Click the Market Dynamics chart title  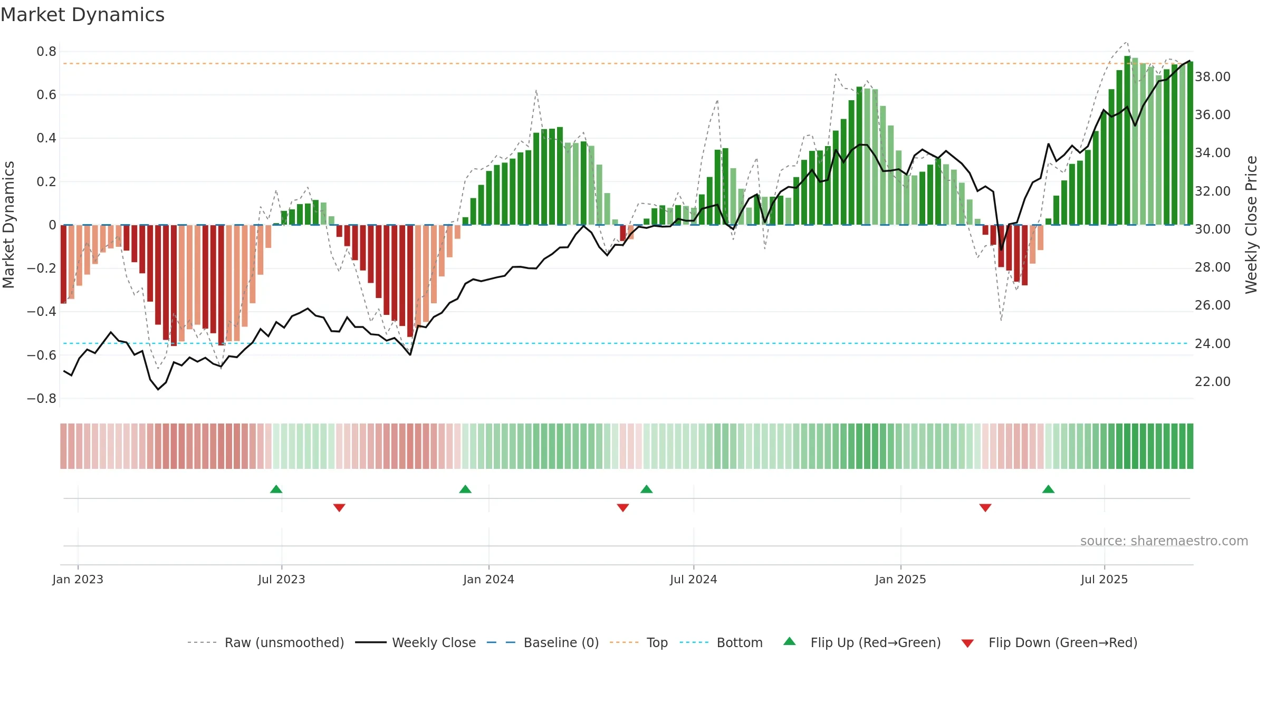[x=82, y=15]
